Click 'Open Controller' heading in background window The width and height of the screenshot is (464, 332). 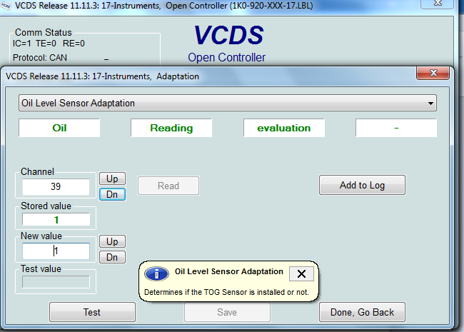(227, 57)
